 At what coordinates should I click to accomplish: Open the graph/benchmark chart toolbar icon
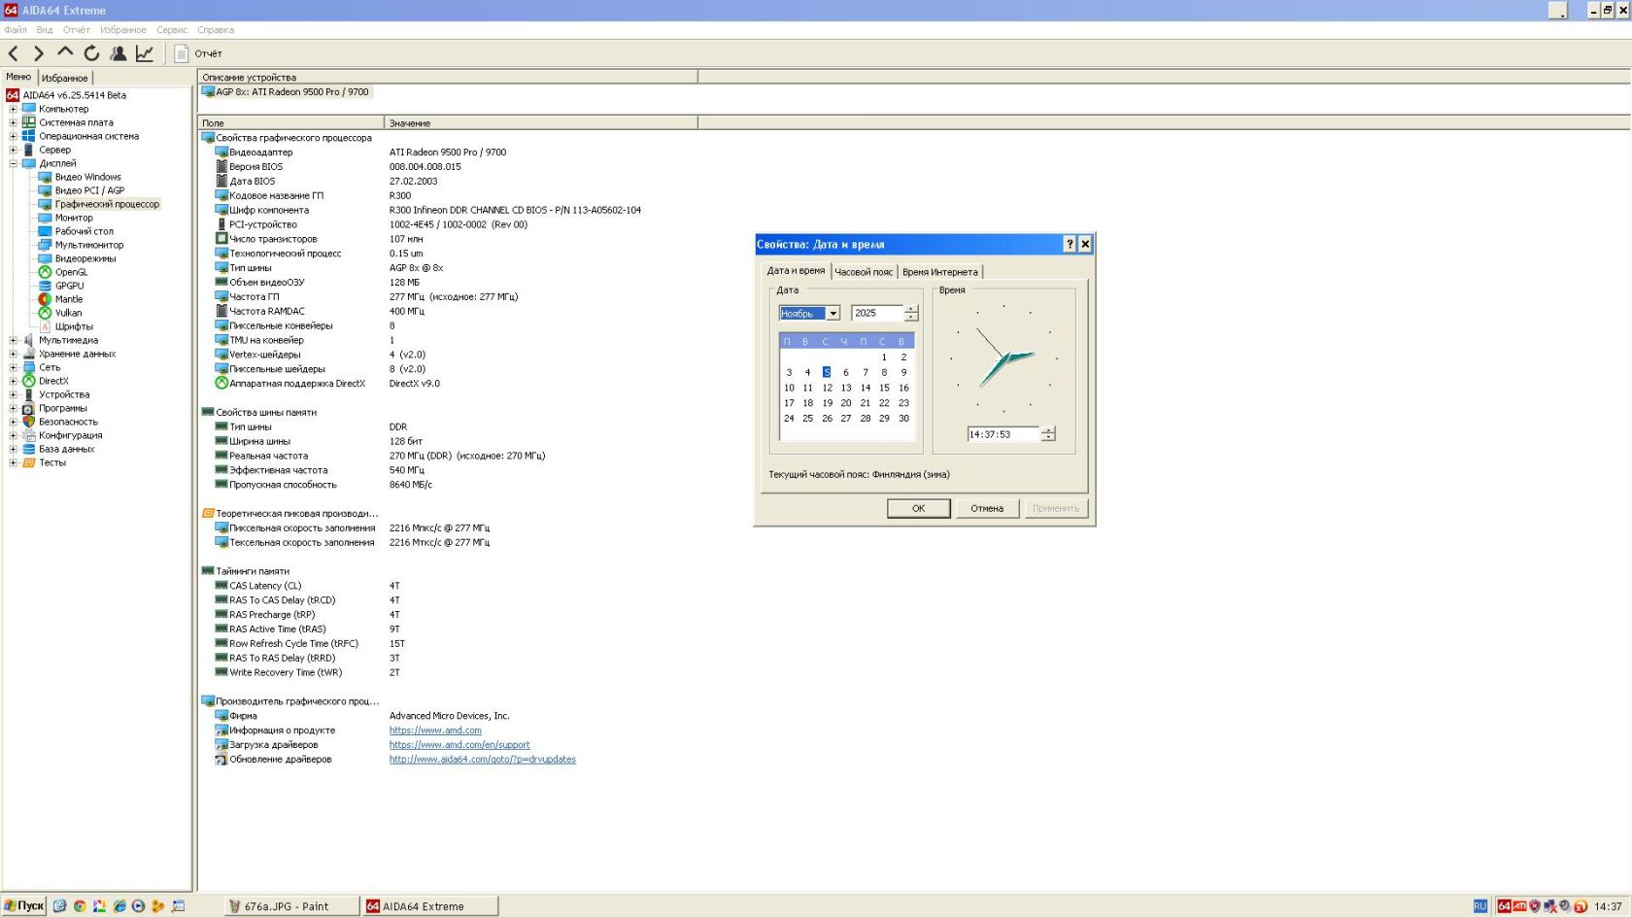coord(145,53)
